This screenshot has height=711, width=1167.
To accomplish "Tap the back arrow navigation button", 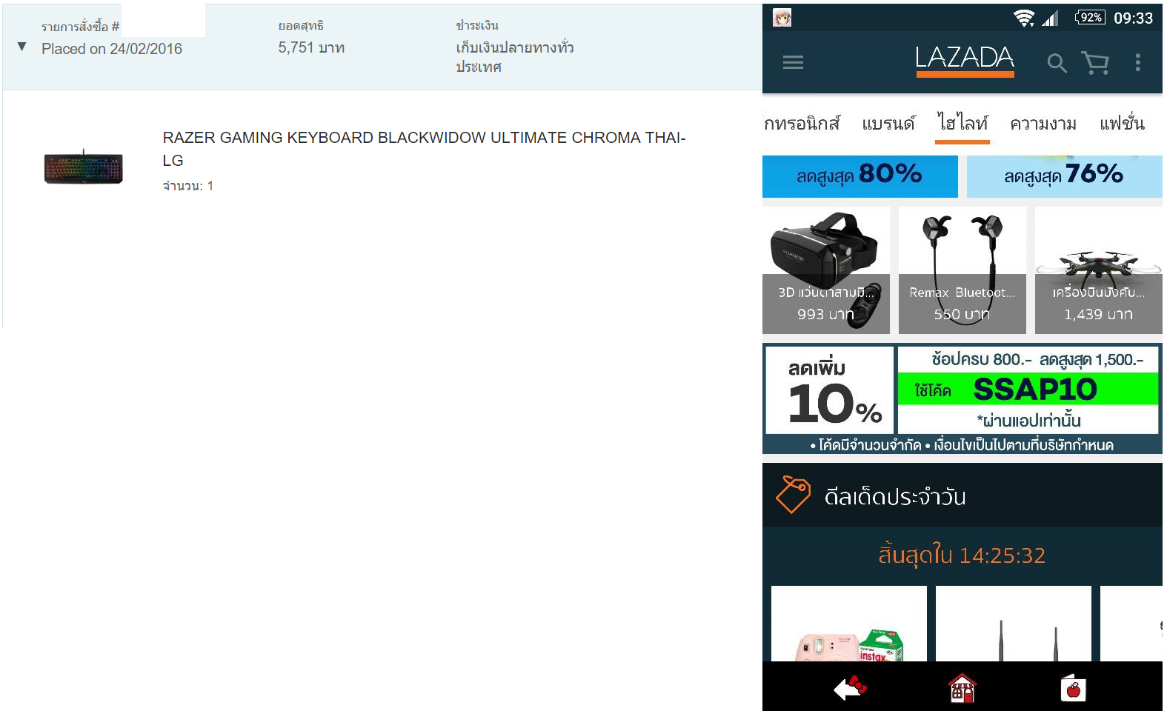I will (x=850, y=688).
